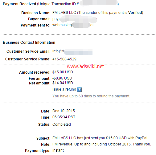Click the Instant payment type value
The image size is (156, 155).
(x=58, y=150)
